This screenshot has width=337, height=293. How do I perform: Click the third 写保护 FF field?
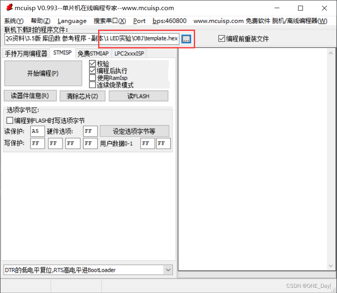pyautogui.click(x=73, y=143)
